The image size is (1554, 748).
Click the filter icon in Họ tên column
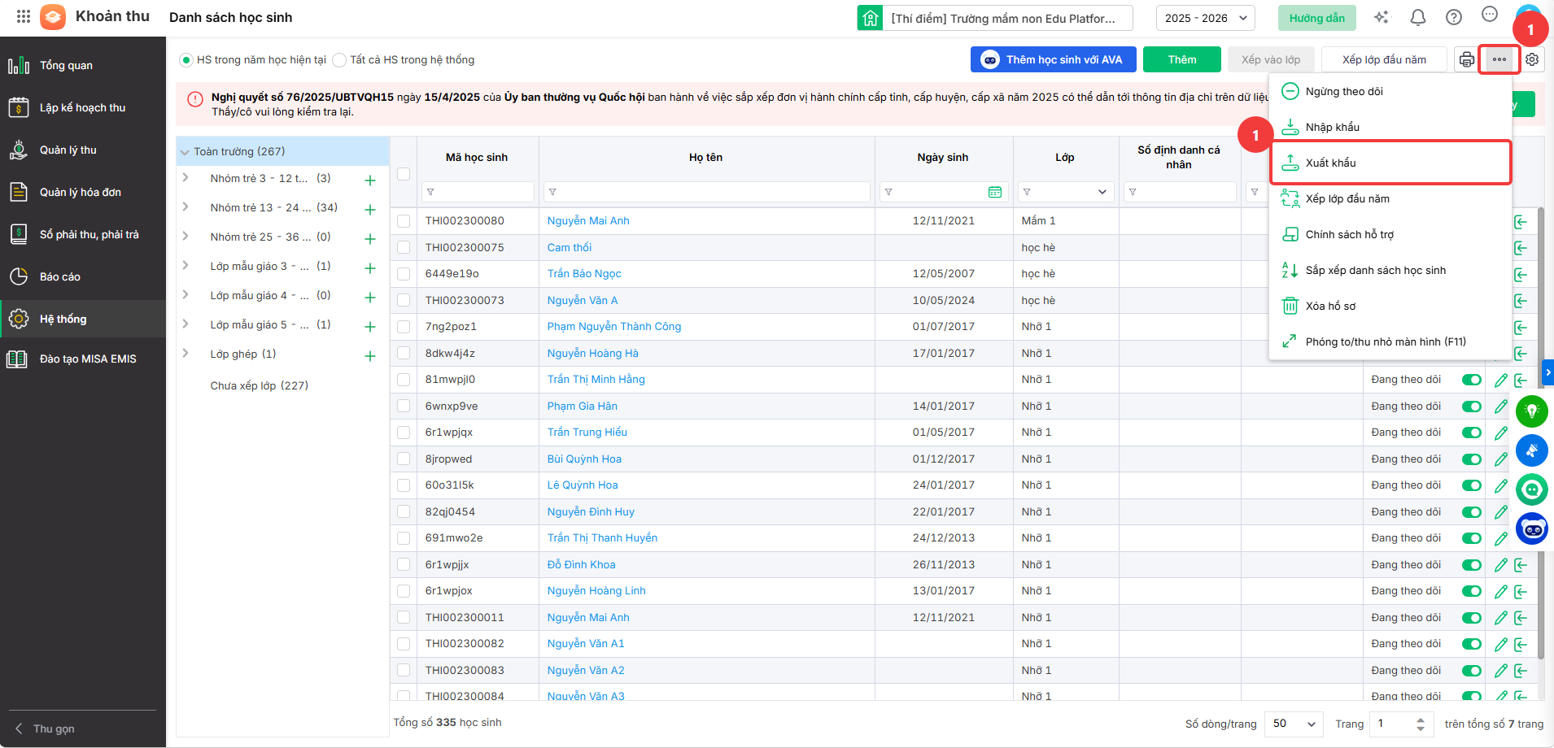pyautogui.click(x=552, y=192)
